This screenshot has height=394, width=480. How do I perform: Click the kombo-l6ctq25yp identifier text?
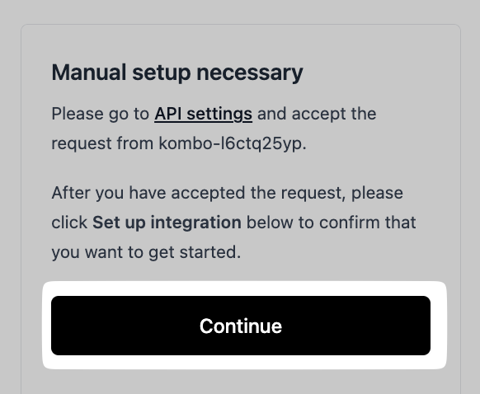pyautogui.click(x=233, y=143)
